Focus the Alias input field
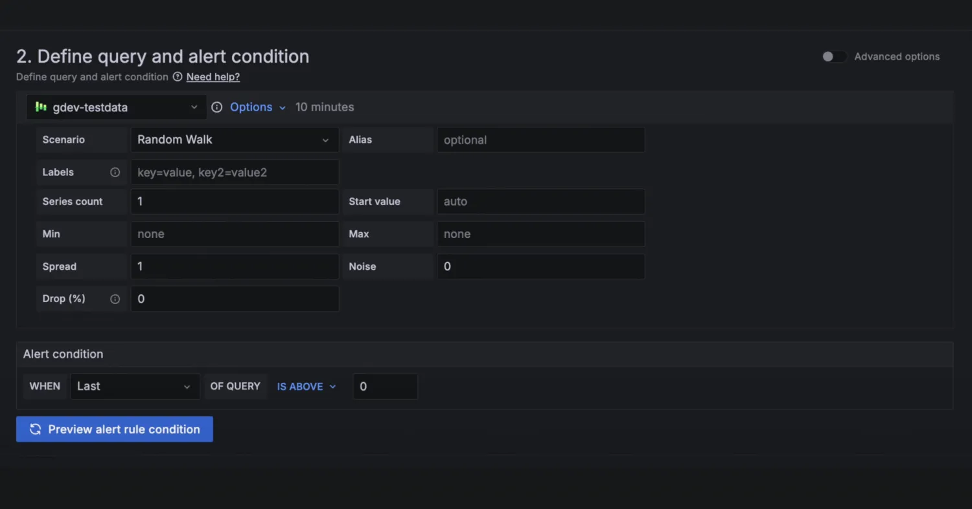Viewport: 972px width, 509px height. click(x=540, y=140)
